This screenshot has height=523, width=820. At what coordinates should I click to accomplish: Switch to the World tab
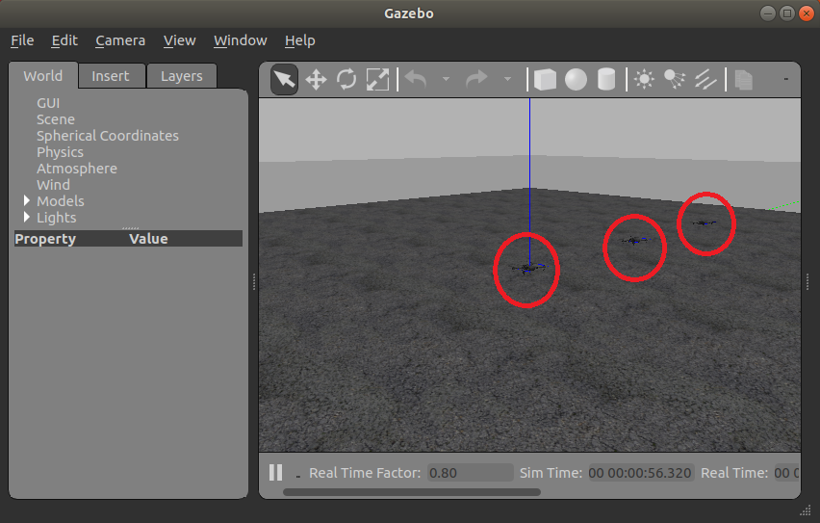pyautogui.click(x=43, y=76)
